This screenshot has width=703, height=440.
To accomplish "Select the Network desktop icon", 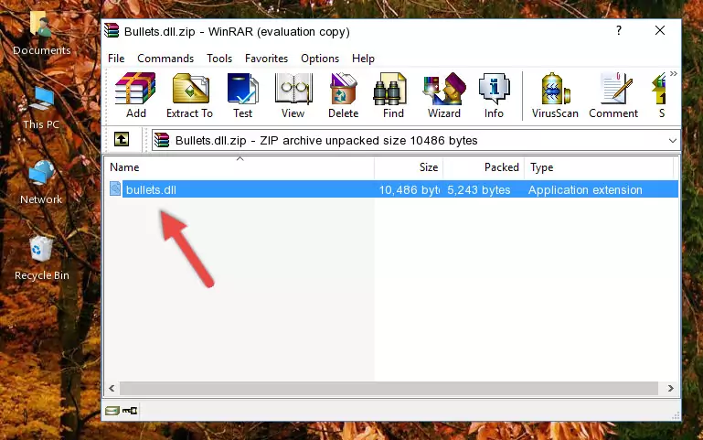I will tap(41, 183).
